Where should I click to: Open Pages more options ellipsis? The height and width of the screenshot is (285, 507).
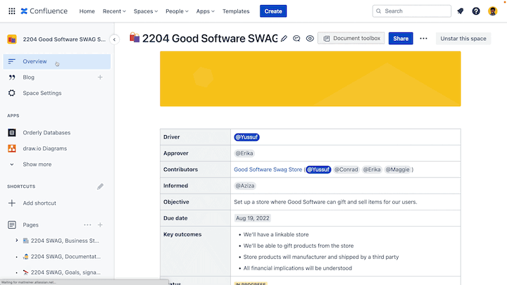87,225
